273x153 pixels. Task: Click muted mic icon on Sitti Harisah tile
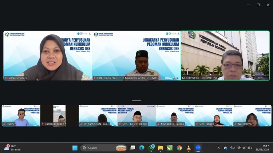tap(197, 124)
